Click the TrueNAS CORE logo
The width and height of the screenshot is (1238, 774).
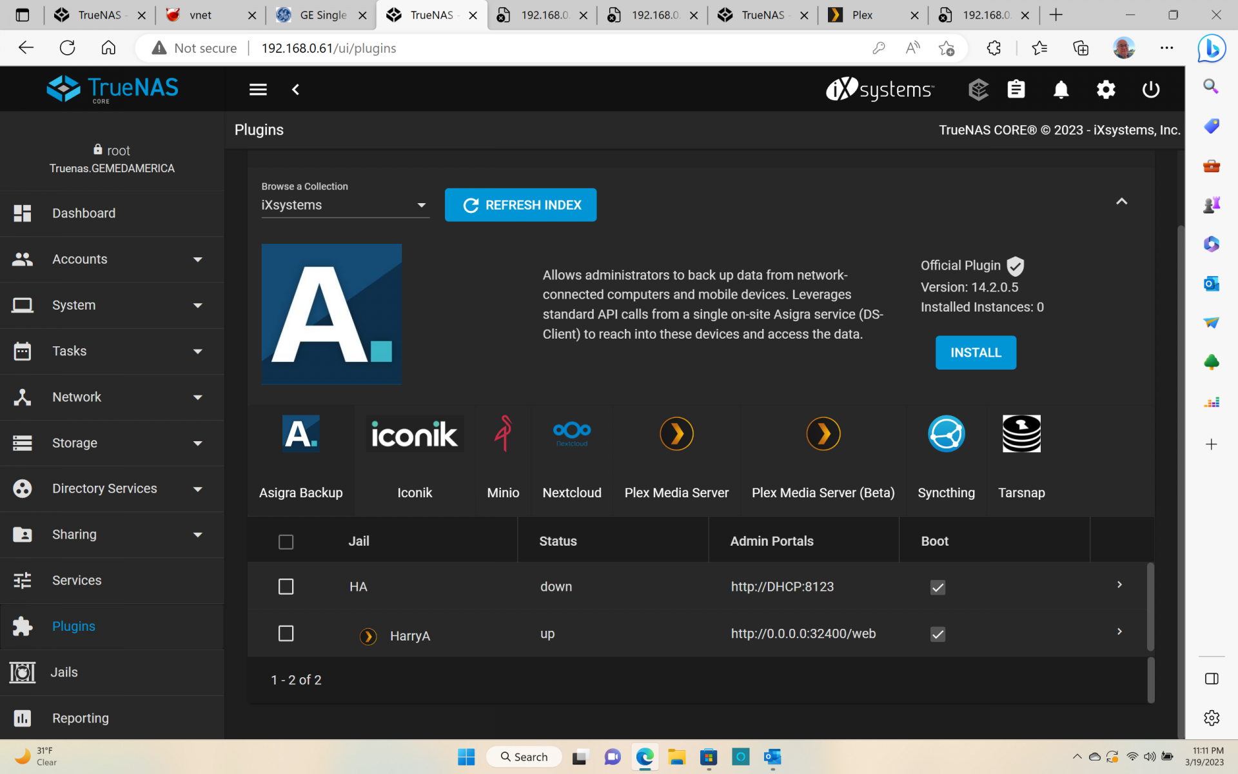(113, 89)
